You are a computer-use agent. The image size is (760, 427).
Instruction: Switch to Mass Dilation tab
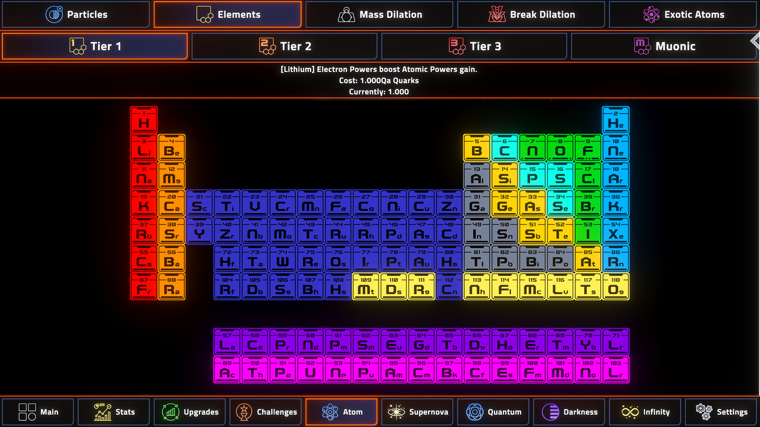379,15
